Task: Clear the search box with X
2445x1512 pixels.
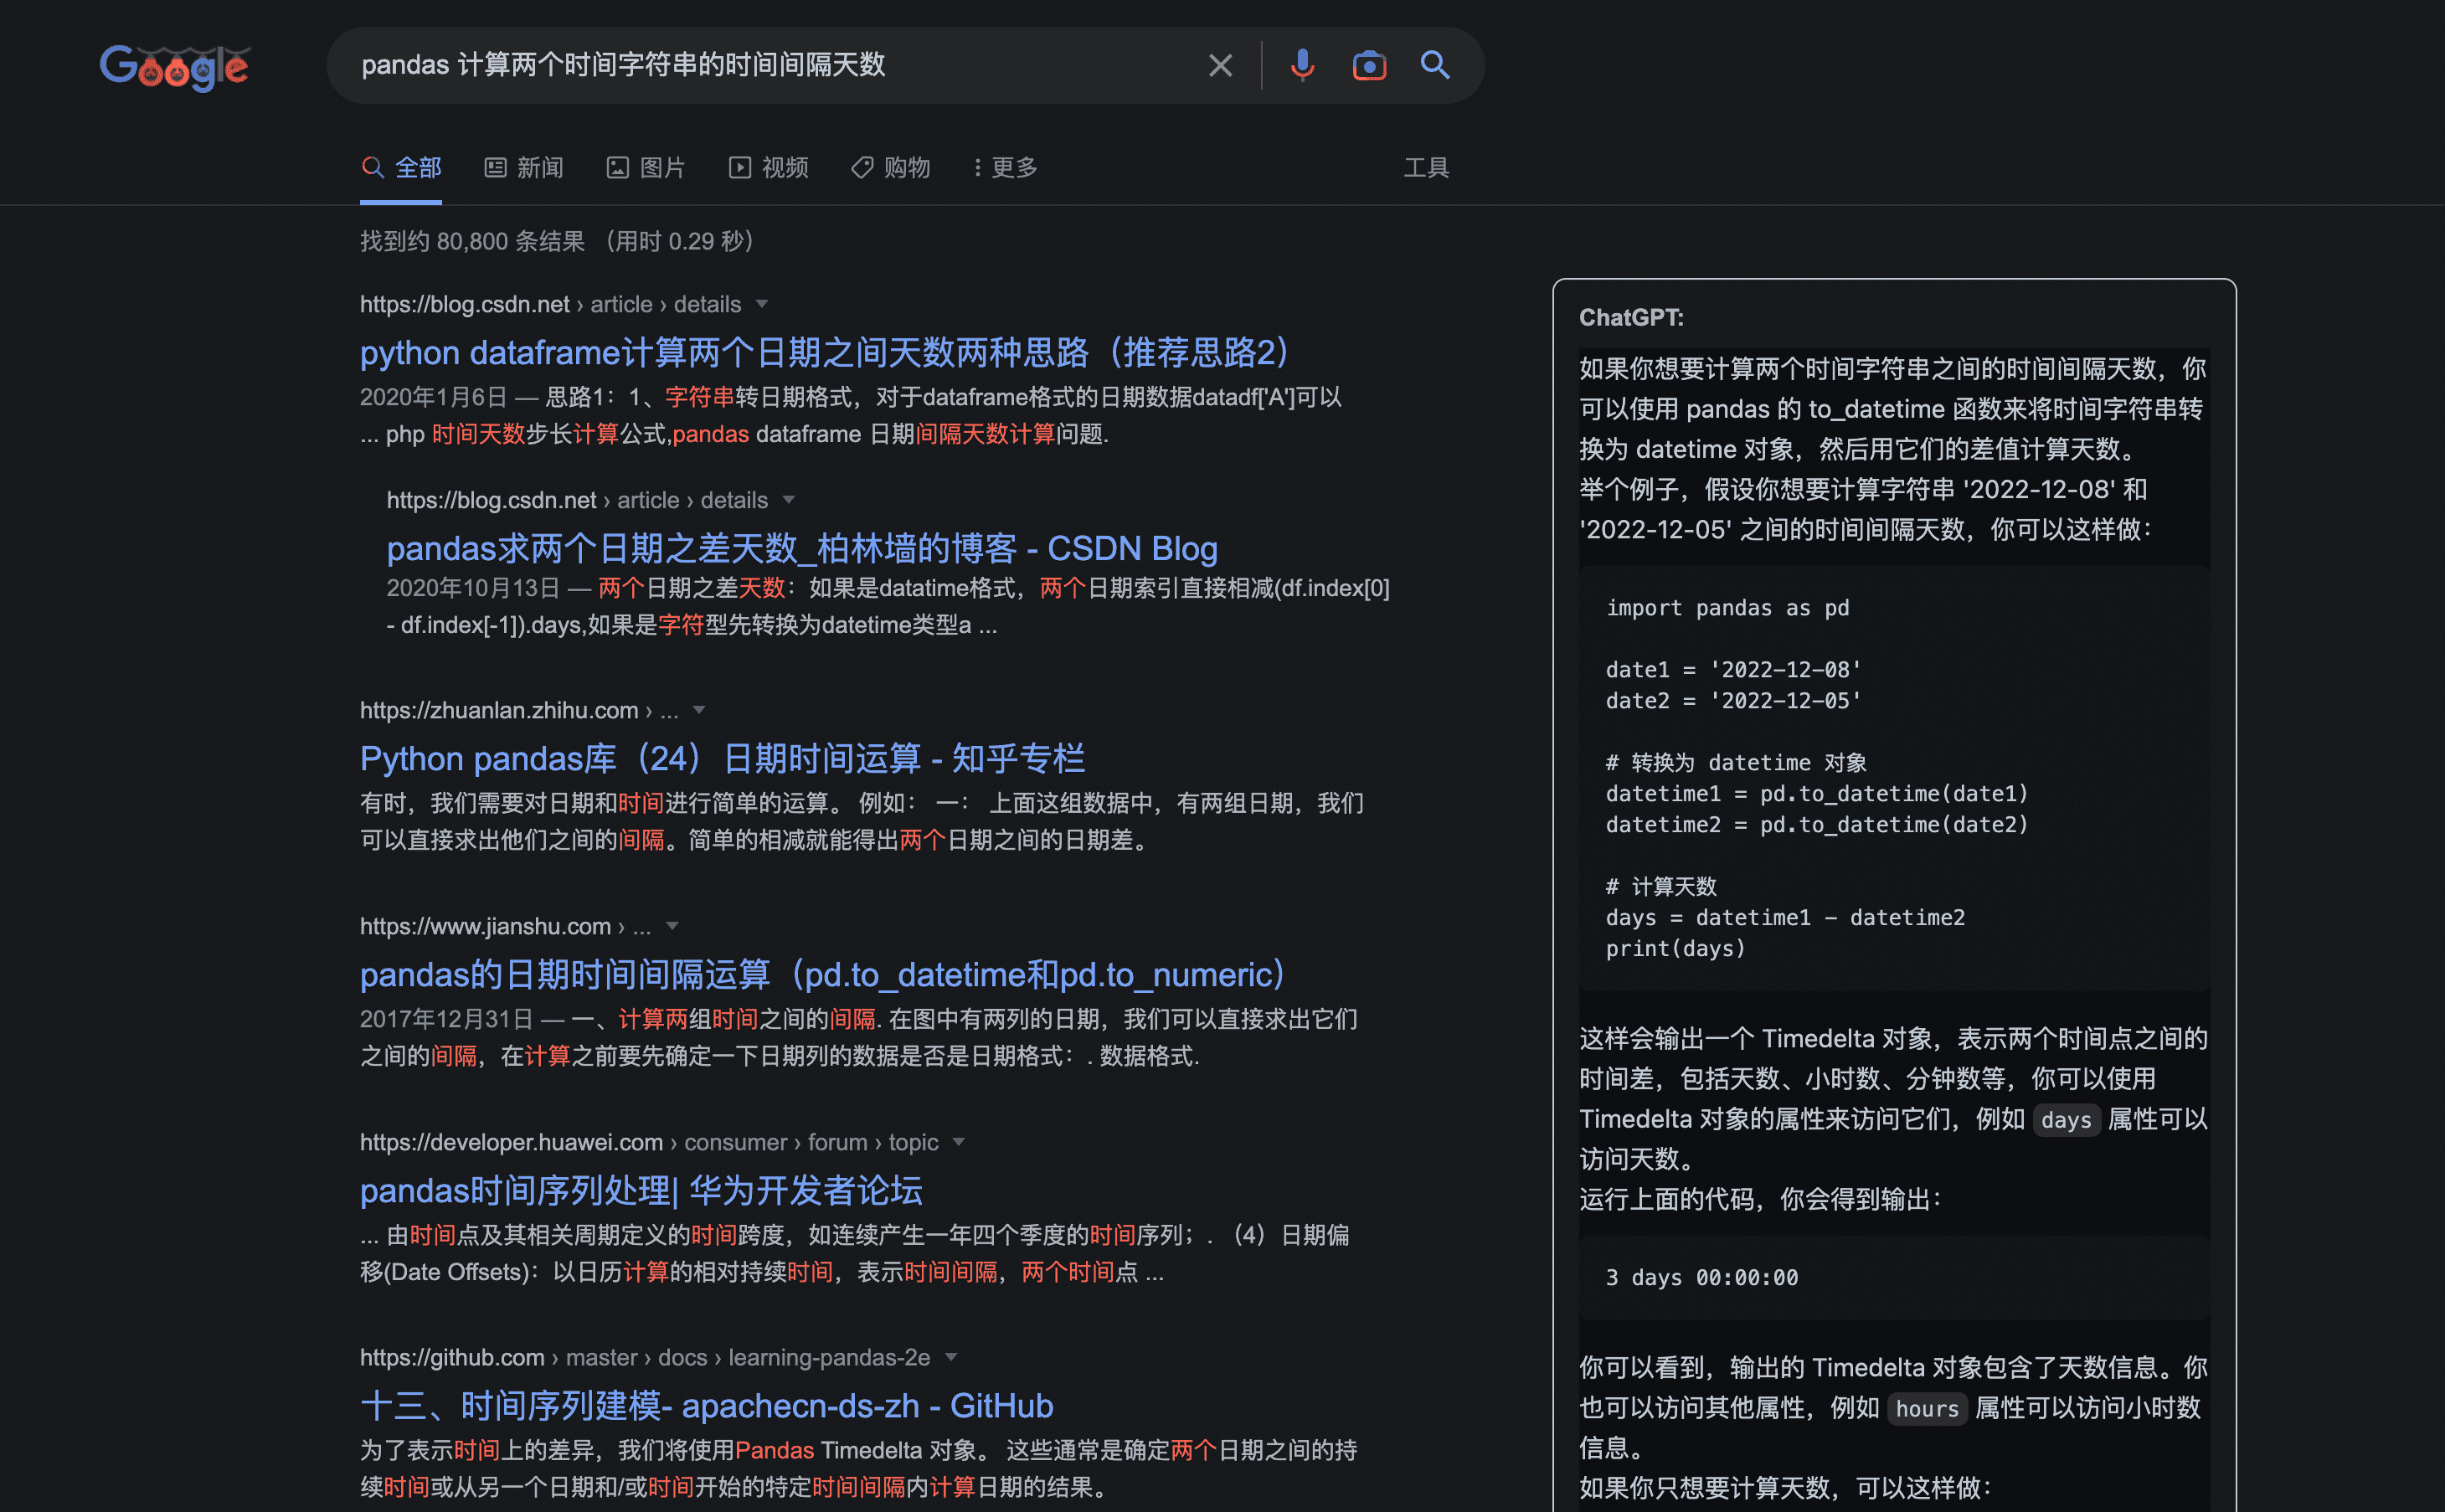Action: 1220,66
